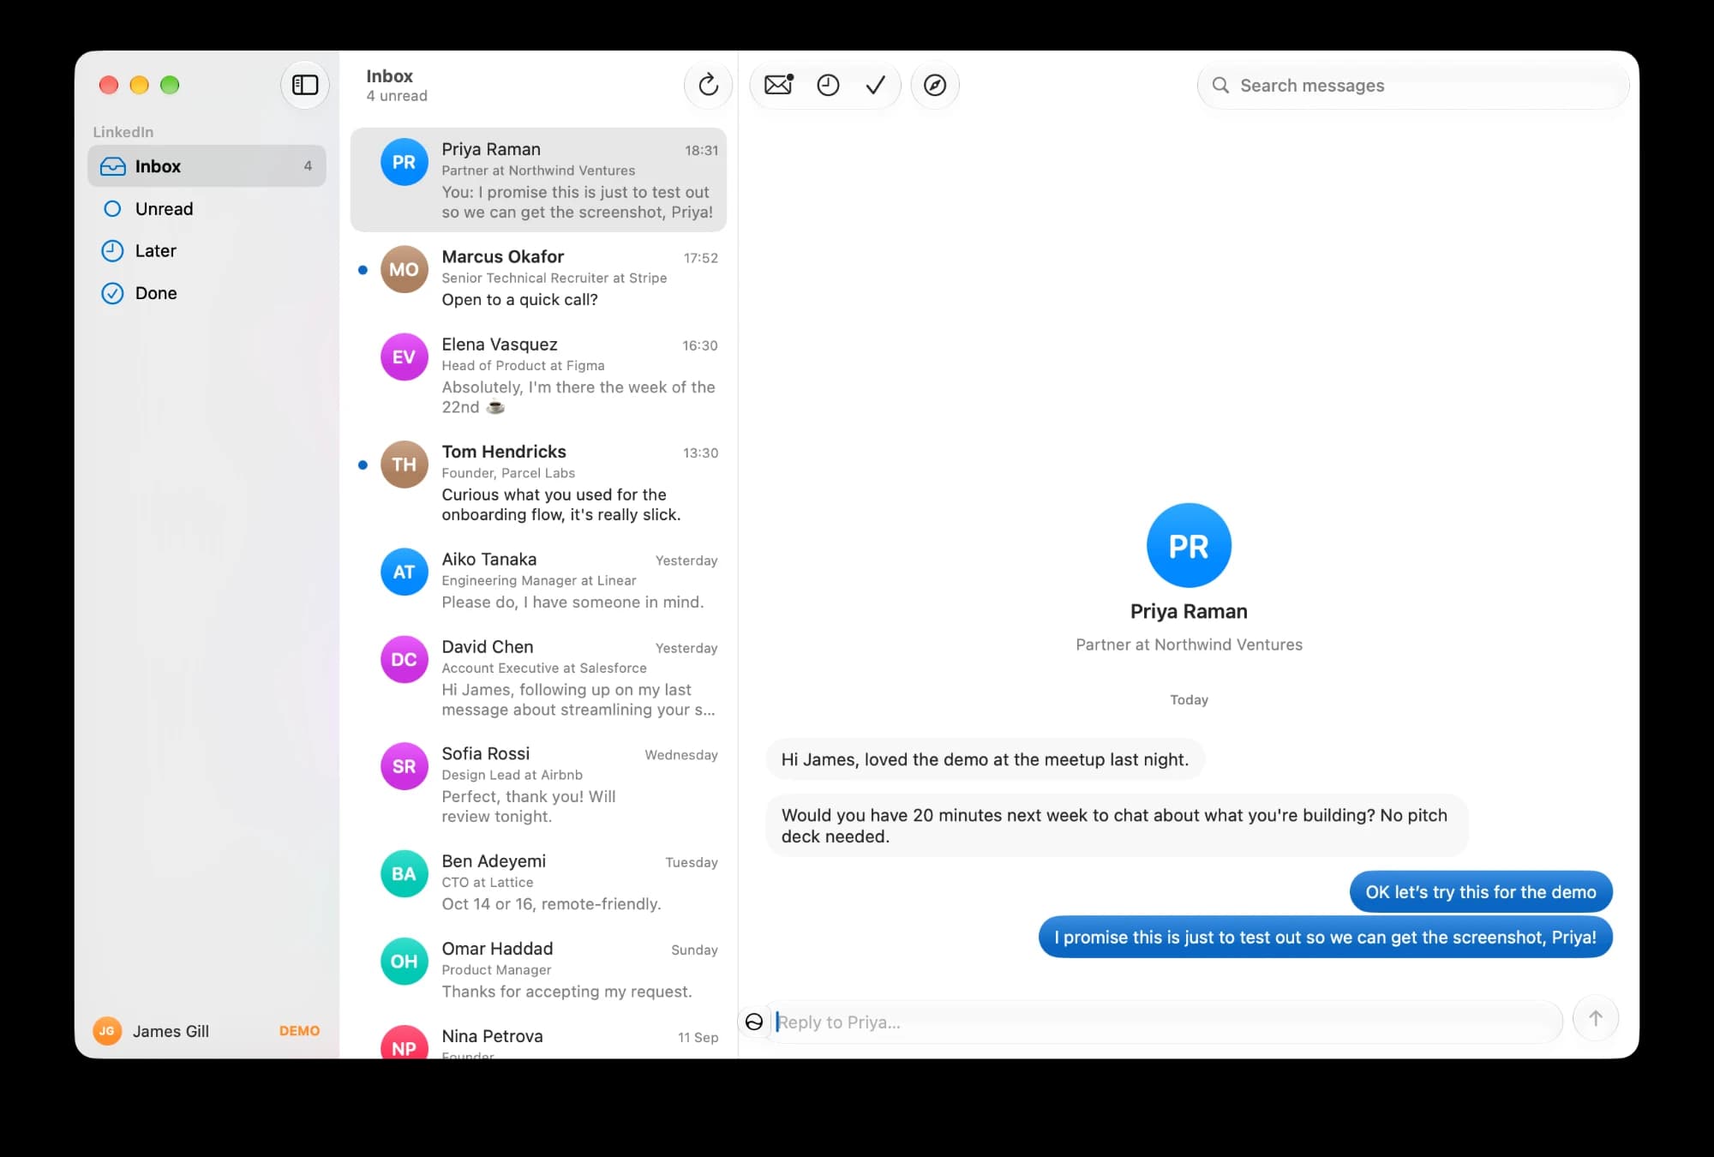Send reply with up-arrow button
The height and width of the screenshot is (1157, 1714).
tap(1596, 1018)
